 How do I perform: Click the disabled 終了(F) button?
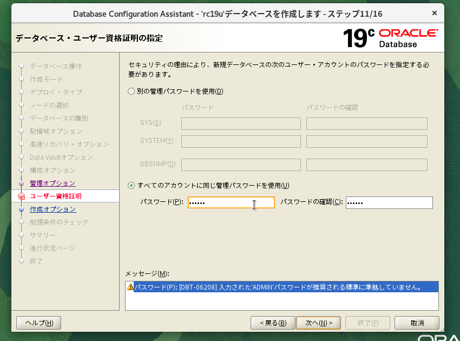pos(367,323)
